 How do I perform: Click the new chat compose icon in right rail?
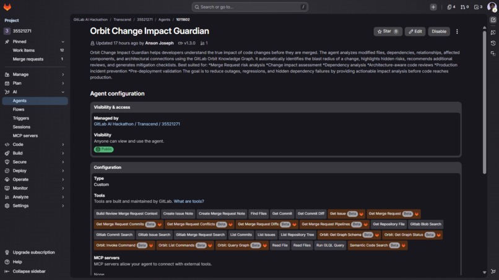point(493,20)
